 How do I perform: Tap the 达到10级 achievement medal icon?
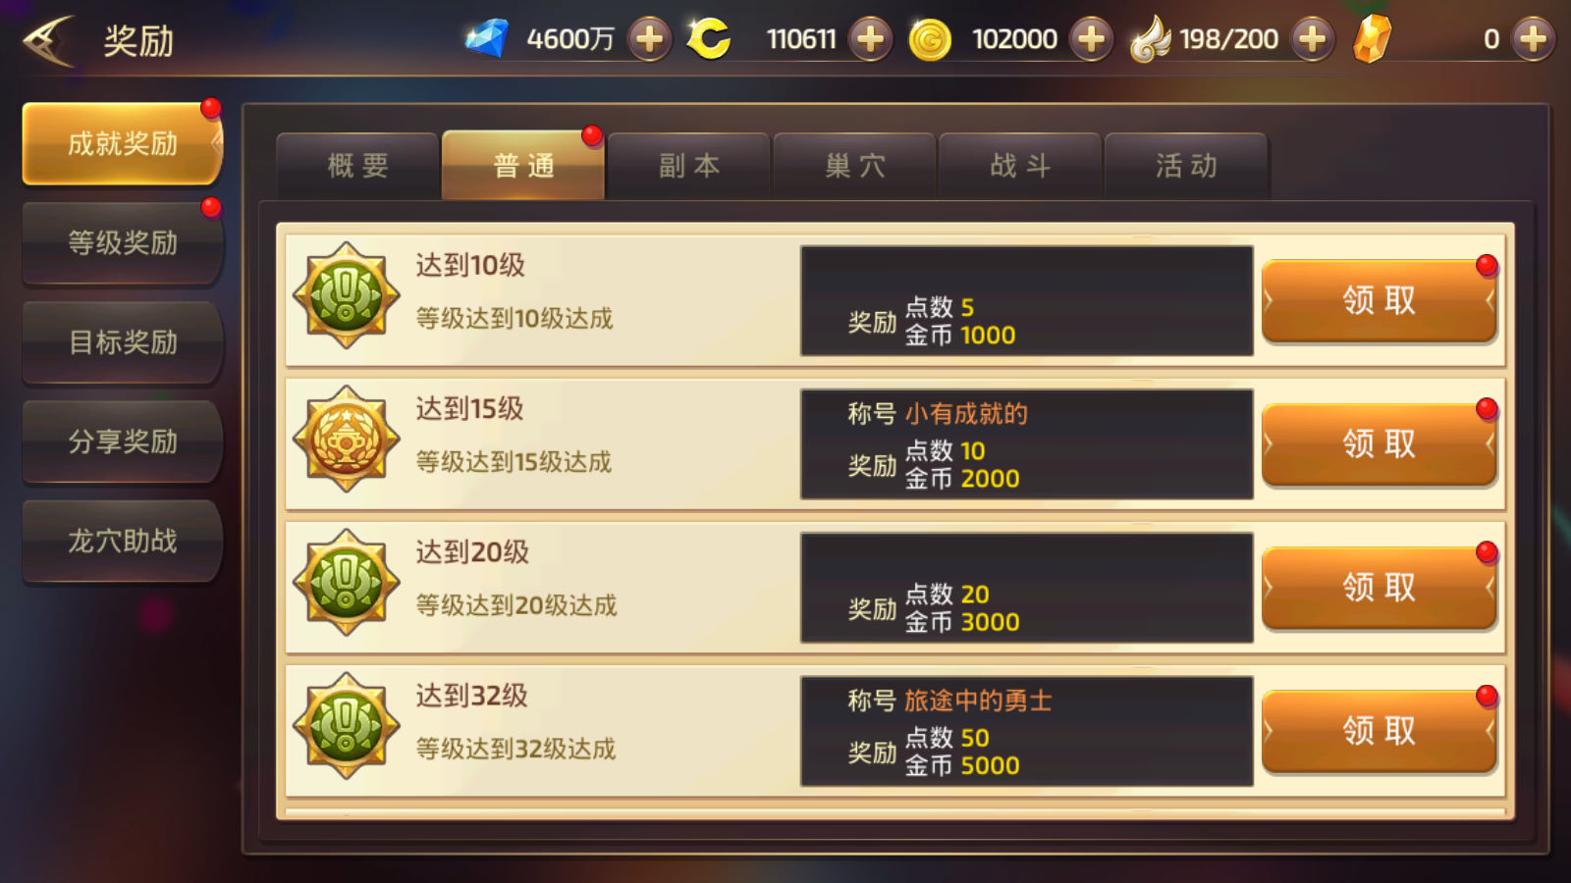tap(347, 295)
